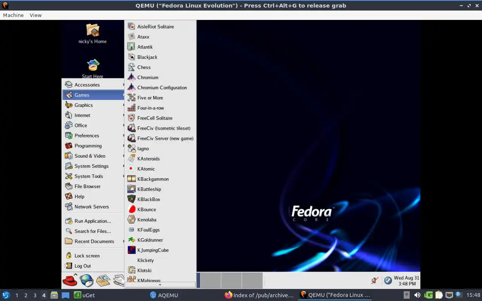Expand the Recent Documents submenu
Screen dimensions: 482x301
point(93,242)
